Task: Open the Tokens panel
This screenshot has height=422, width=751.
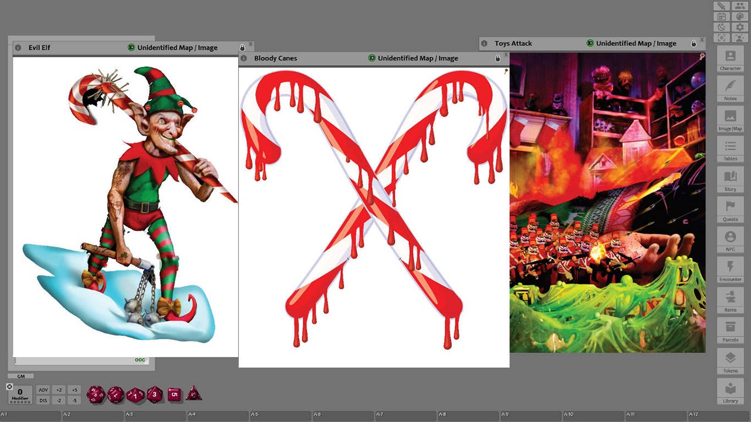Action: coord(730,361)
